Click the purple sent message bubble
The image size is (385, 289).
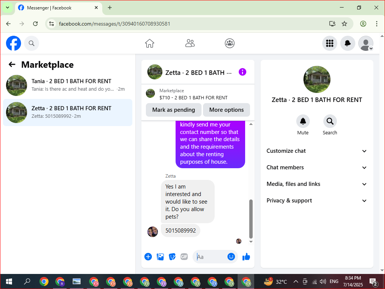pos(211,144)
